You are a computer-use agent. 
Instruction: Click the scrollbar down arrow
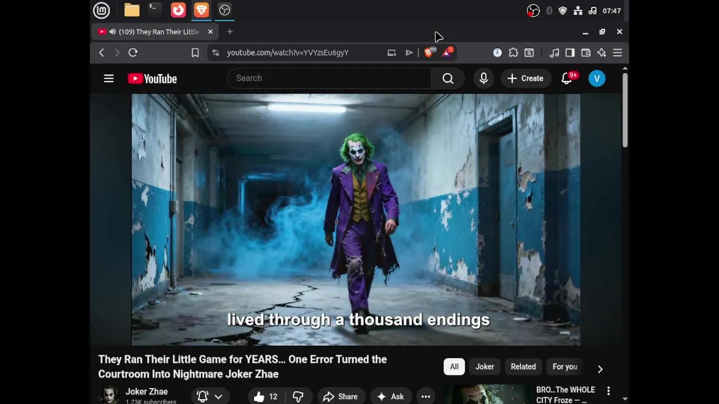625,400
